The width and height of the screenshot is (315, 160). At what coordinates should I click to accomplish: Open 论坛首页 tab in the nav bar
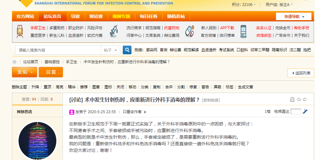[52, 16]
